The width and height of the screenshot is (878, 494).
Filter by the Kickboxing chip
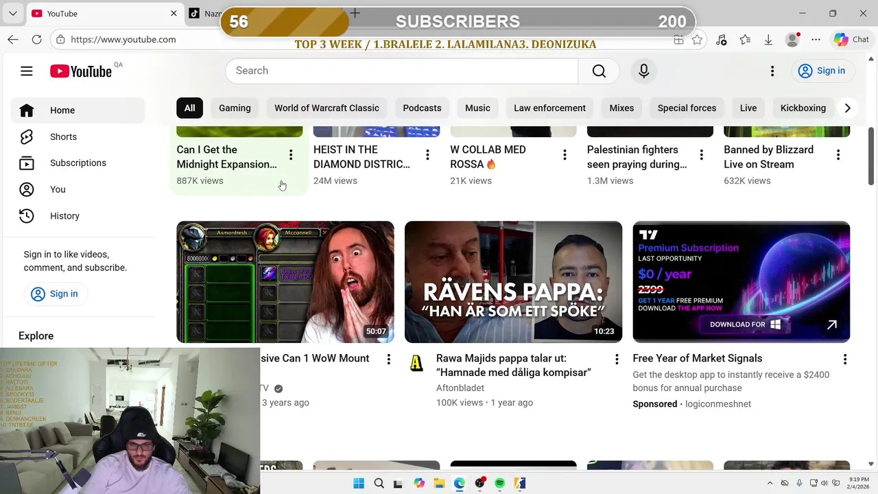803,108
